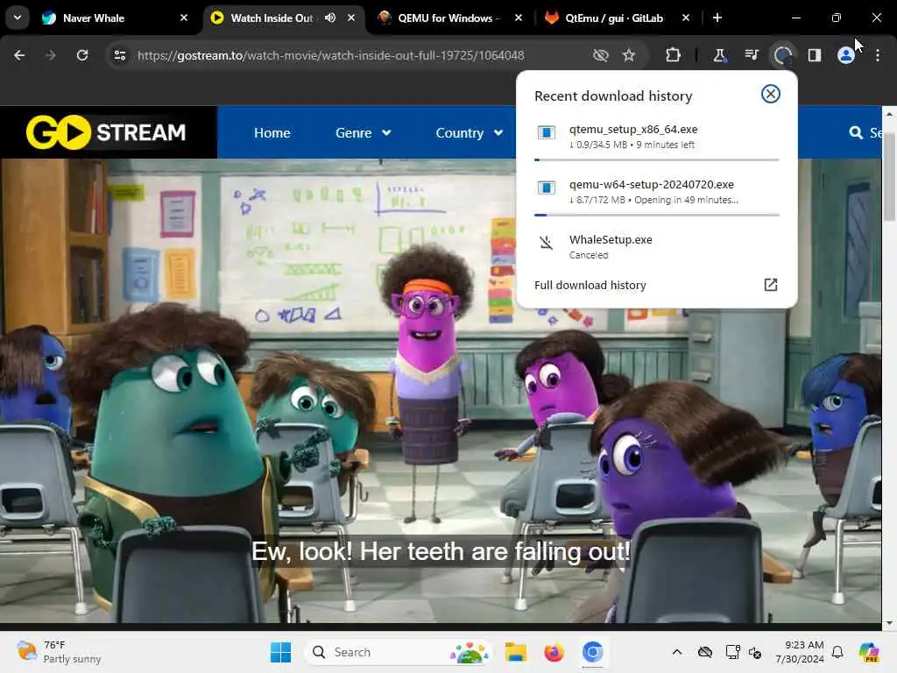
Task: Select the qemu-w64-setup-20240720.exe download entry
Action: [657, 192]
